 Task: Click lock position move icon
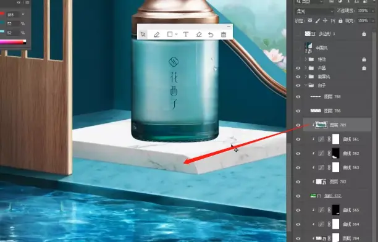325,21
